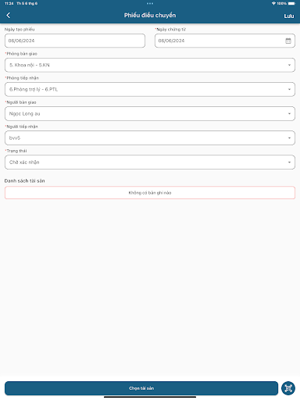Screen dimensions: 300x400
Task: Tap the three dots at top center
Action: (x=150, y=3)
